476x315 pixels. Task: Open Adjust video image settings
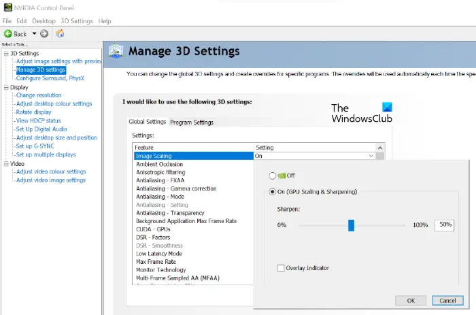[x=51, y=180]
